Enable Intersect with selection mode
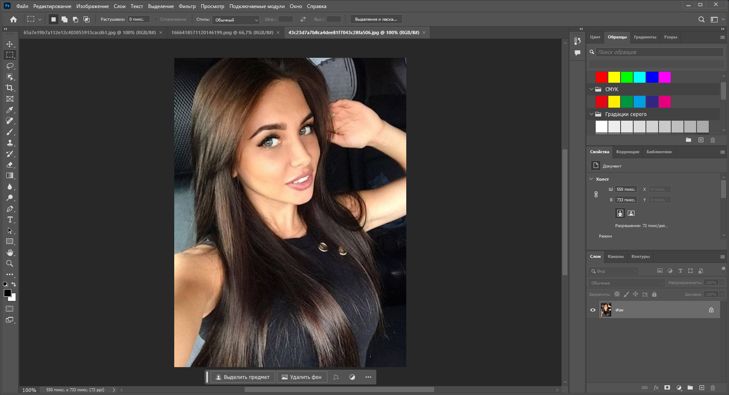 [86, 19]
